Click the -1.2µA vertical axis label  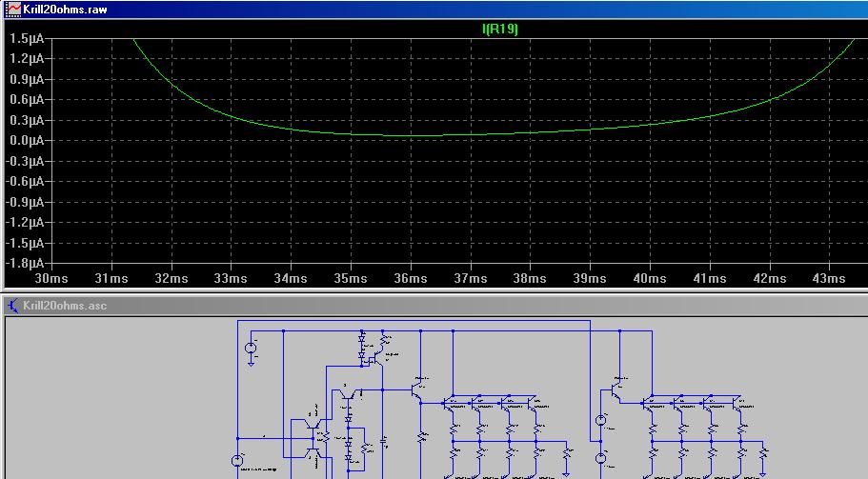pos(25,222)
